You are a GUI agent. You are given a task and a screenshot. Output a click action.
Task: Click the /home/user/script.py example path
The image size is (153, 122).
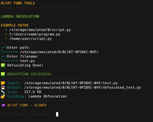(x=31, y=39)
